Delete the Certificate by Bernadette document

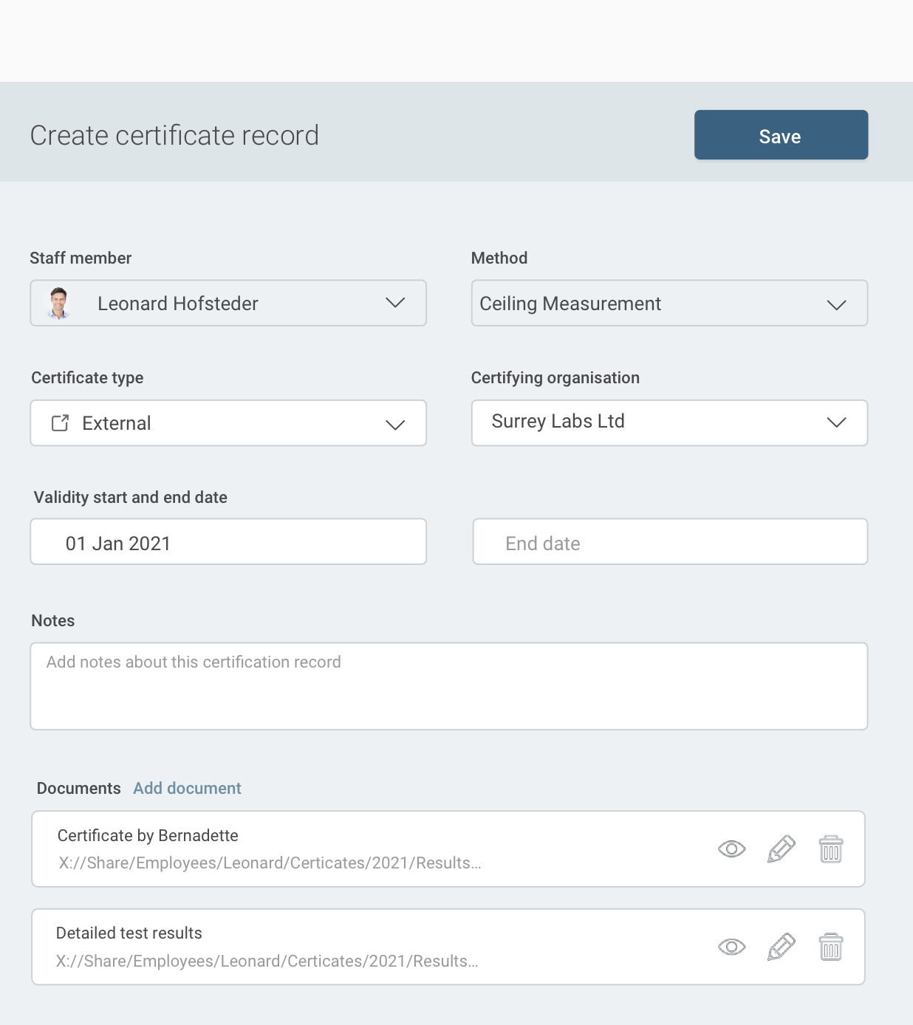[831, 849]
